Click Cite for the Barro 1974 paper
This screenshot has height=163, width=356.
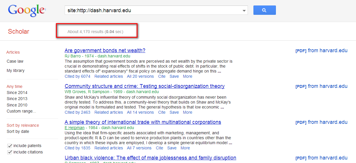162,76
